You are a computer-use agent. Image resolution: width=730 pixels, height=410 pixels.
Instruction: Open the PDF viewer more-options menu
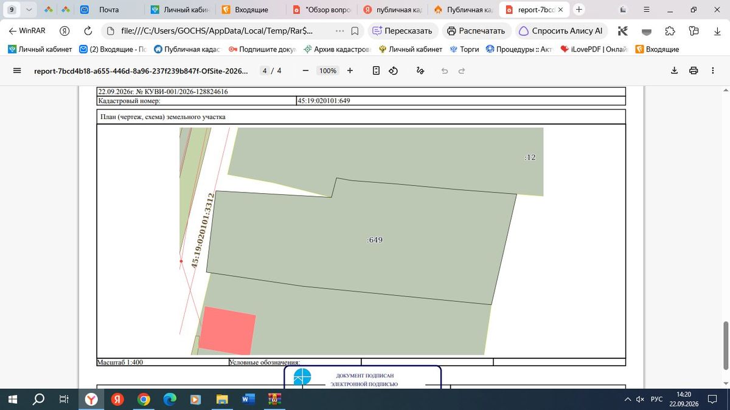[x=713, y=70]
